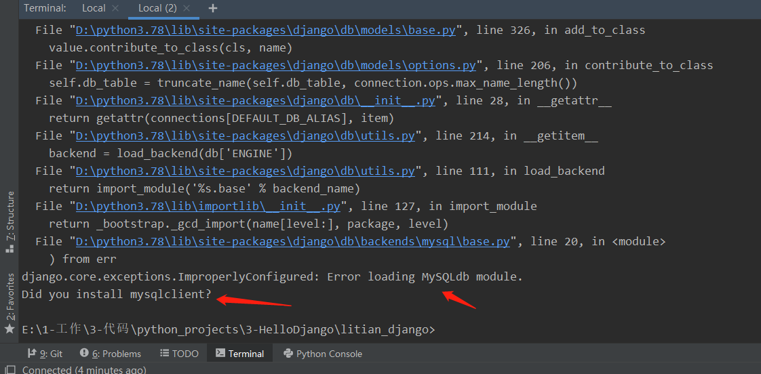Click the Git branch icon
Screen dimensions: 761x374
[x=32, y=353]
